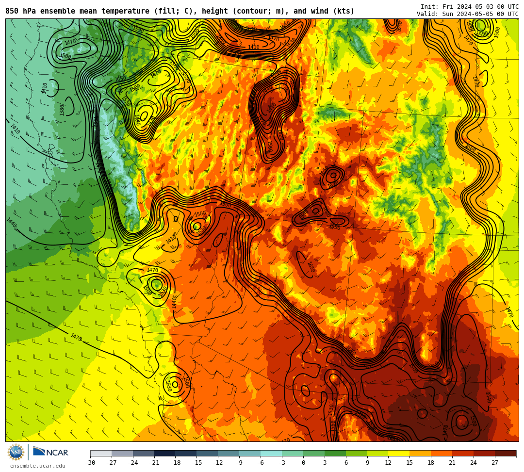Click the colorbar label 15
Viewport: 524px width, 472px height.
(409, 463)
